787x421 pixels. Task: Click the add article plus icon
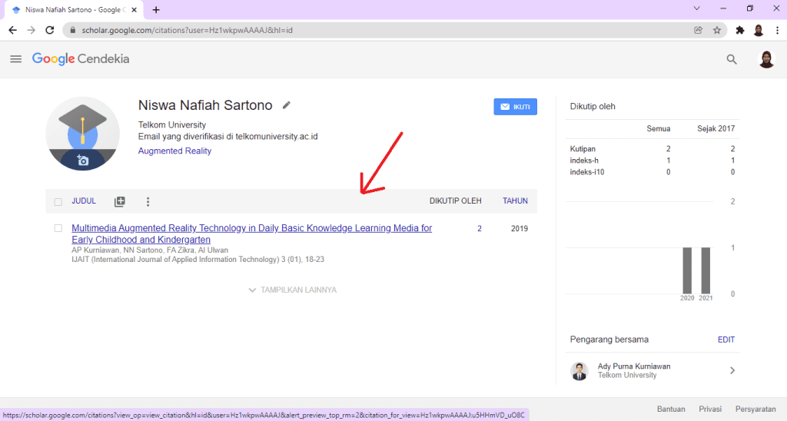(x=119, y=201)
